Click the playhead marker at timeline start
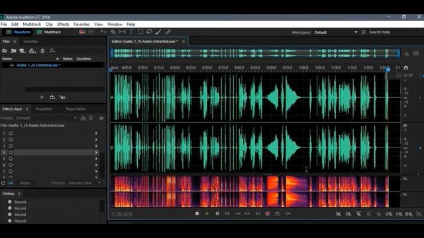Viewport: 424px width, 238px height. point(111,70)
